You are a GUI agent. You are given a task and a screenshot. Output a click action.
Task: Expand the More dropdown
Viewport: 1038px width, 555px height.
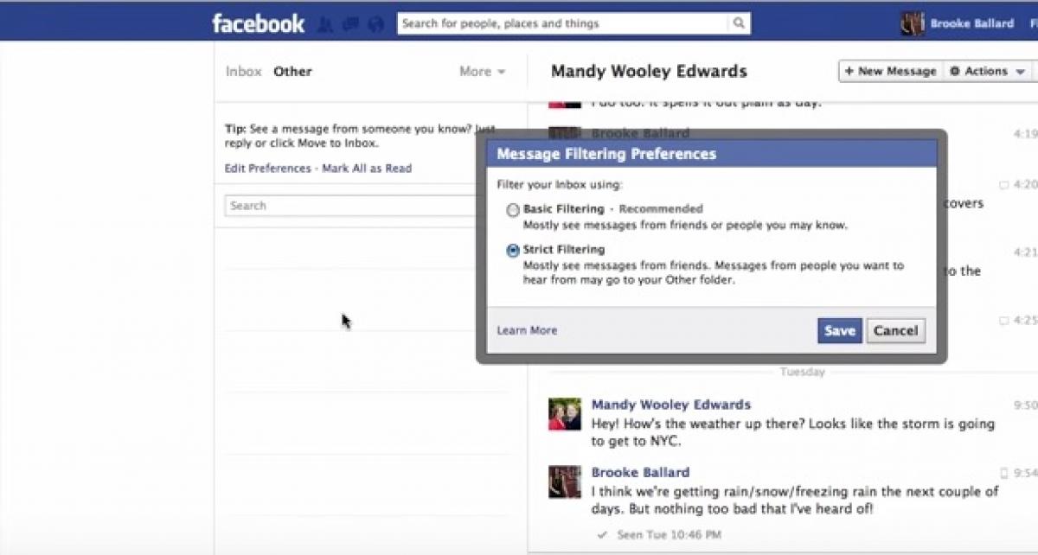click(x=482, y=72)
